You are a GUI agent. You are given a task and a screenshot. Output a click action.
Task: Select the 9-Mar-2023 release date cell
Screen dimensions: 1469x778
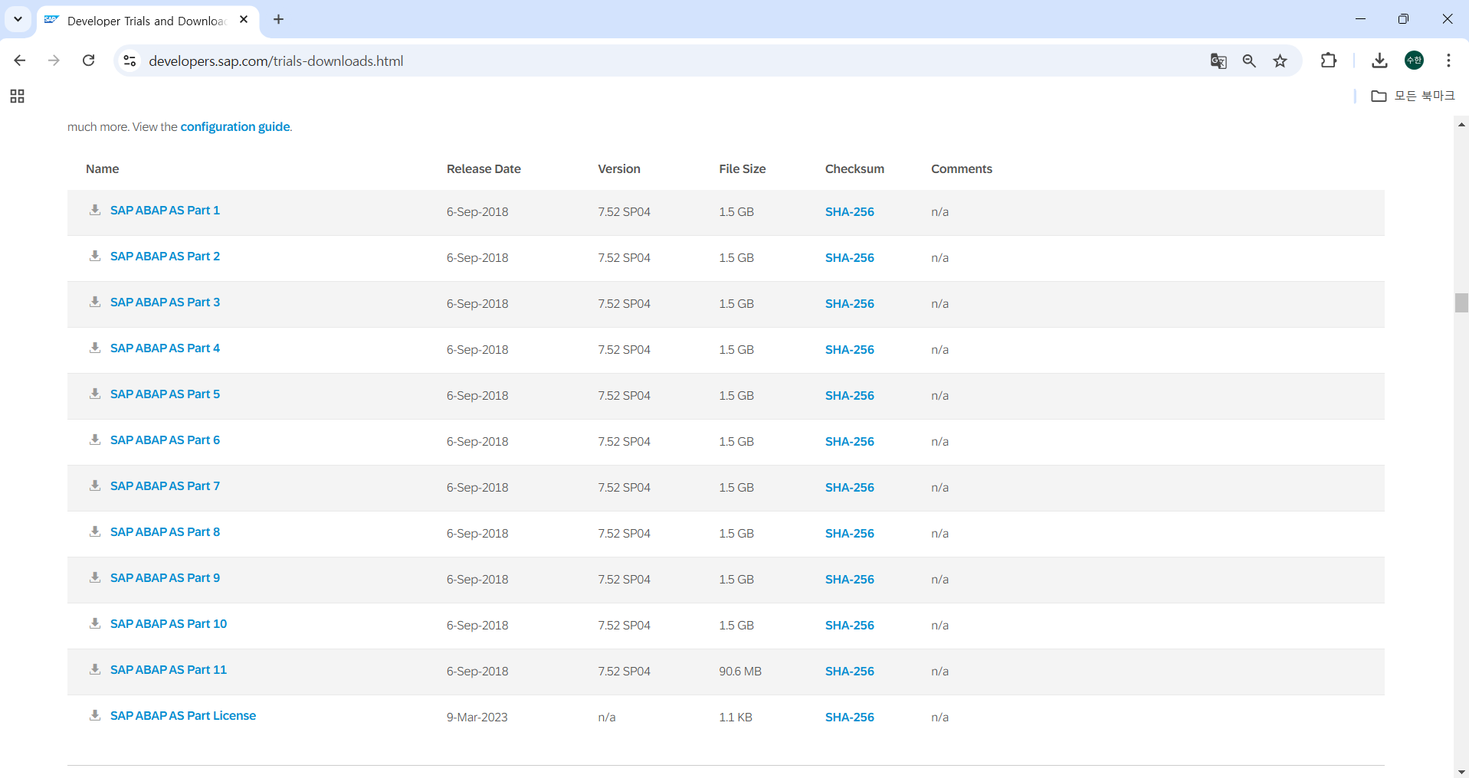(477, 717)
